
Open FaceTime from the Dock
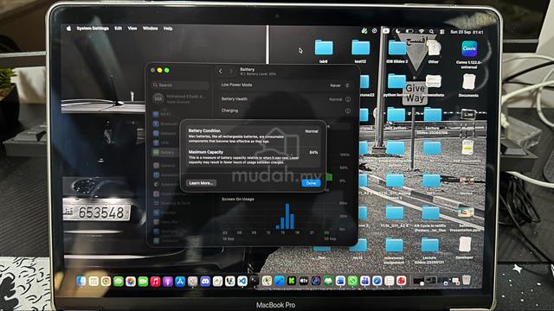tap(143, 282)
